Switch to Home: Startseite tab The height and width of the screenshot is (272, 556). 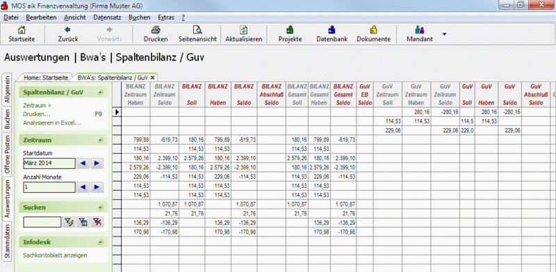click(46, 77)
